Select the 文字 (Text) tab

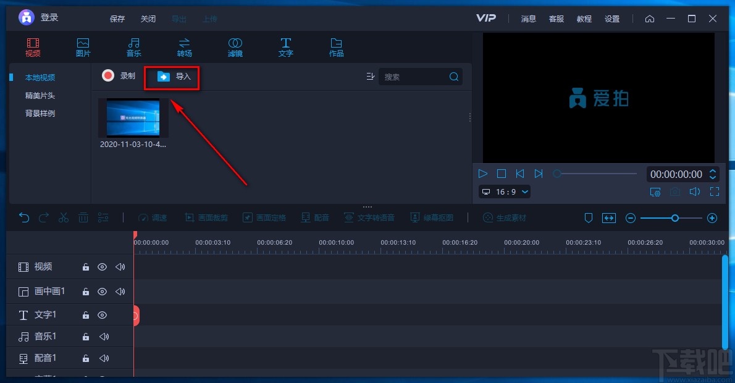click(x=285, y=48)
